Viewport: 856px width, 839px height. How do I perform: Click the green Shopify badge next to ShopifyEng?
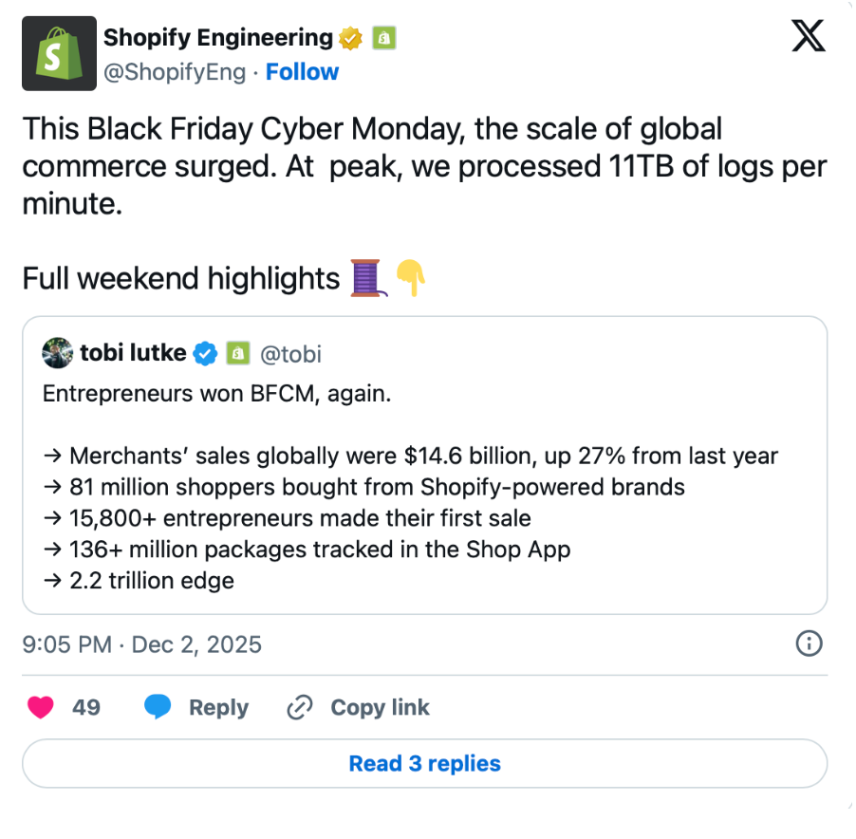[385, 38]
